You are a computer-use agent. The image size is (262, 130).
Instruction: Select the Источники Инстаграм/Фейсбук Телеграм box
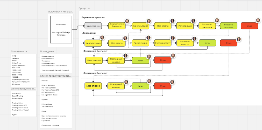click(x=61, y=30)
